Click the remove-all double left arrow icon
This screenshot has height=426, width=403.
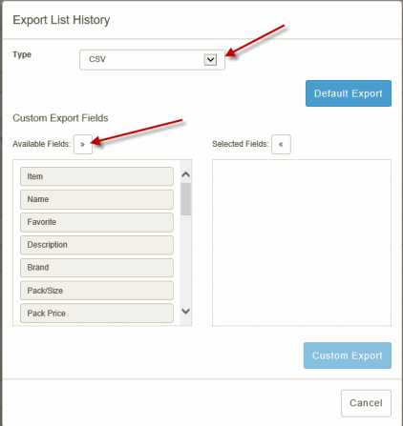tap(281, 145)
